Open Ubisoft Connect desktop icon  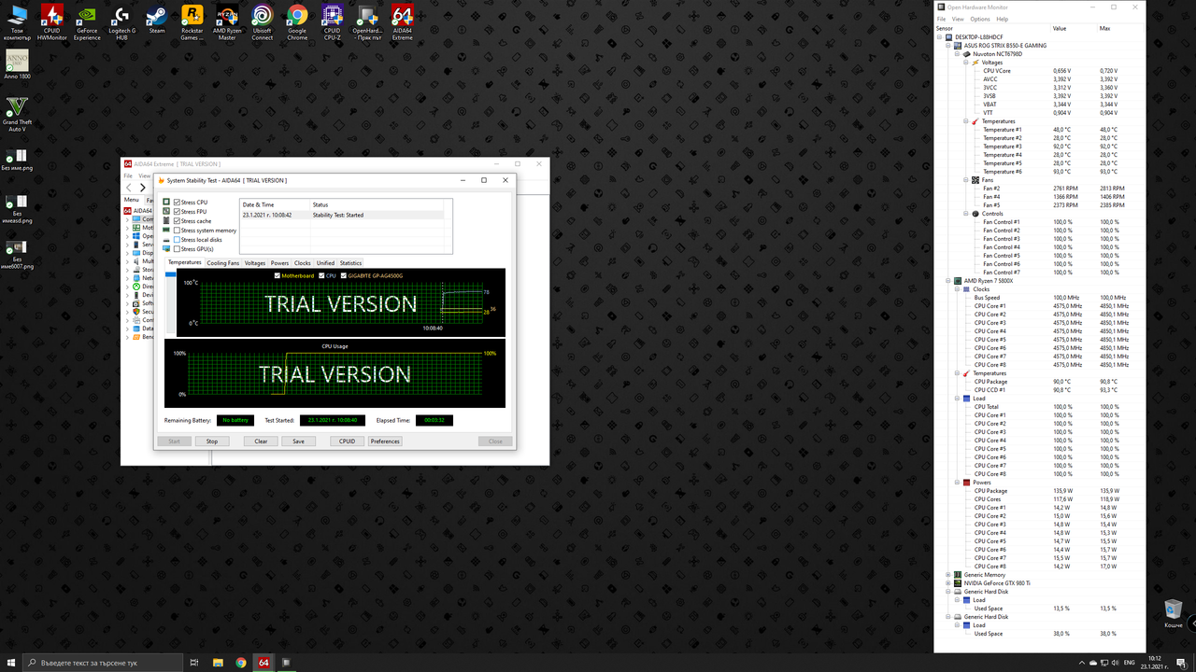pyautogui.click(x=263, y=22)
